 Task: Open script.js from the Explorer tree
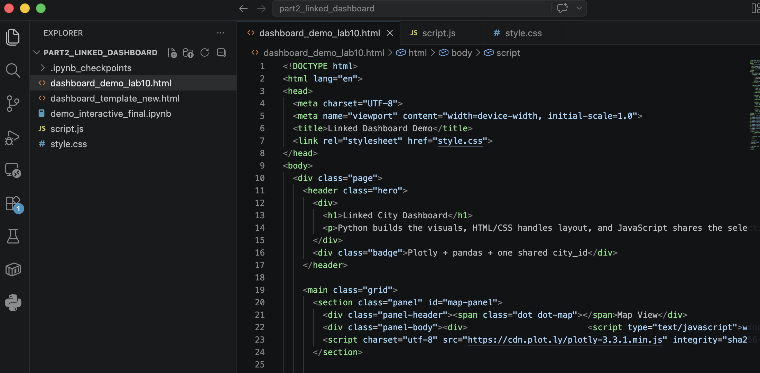[133, 129]
